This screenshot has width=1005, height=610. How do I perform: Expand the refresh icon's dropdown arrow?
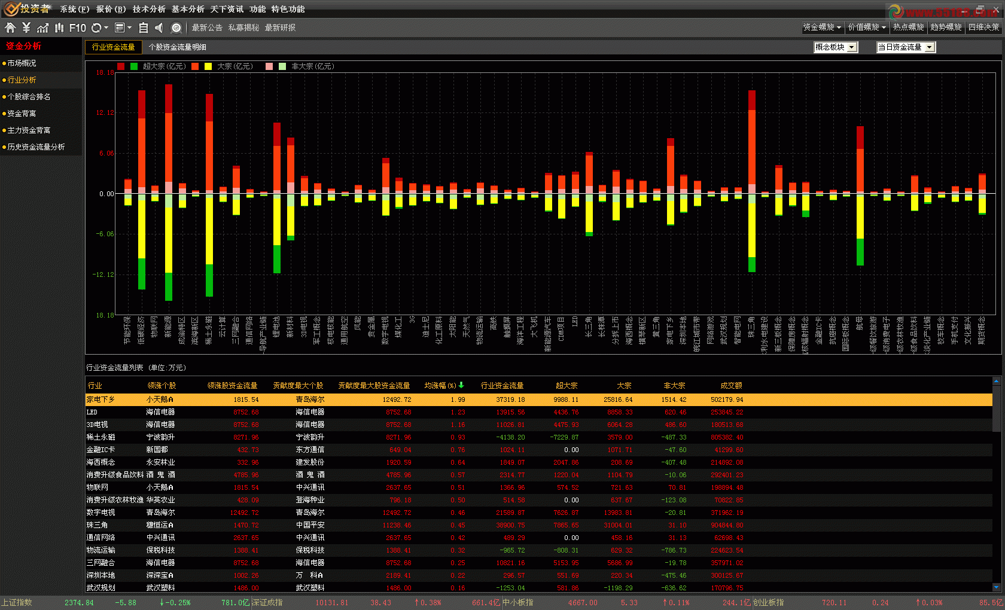pos(106,28)
